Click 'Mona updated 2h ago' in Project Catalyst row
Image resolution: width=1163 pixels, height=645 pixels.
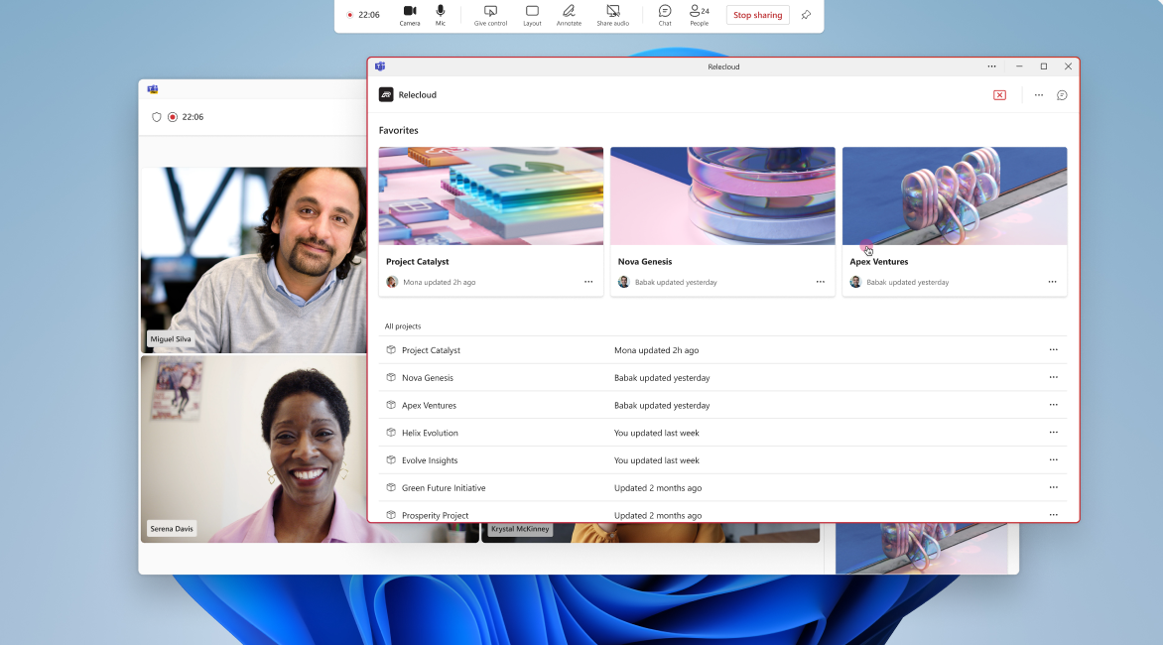tap(656, 350)
